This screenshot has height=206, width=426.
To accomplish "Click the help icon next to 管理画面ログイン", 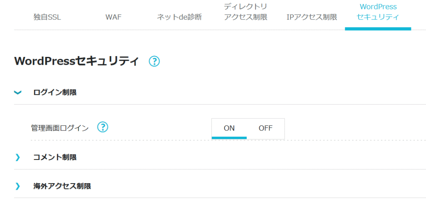I will coord(103,127).
